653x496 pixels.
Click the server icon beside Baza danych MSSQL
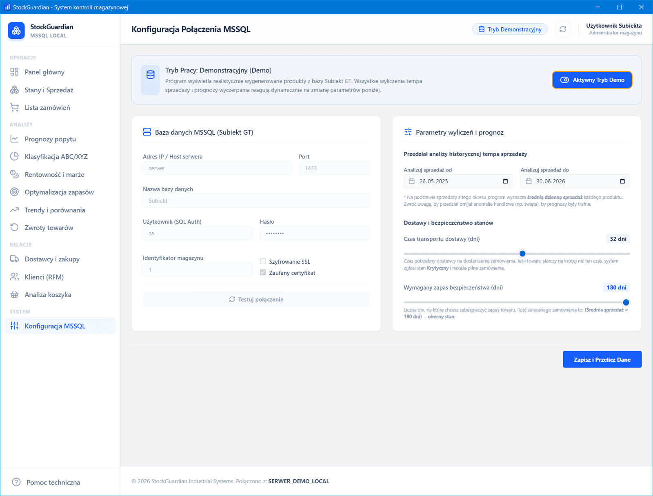147,132
